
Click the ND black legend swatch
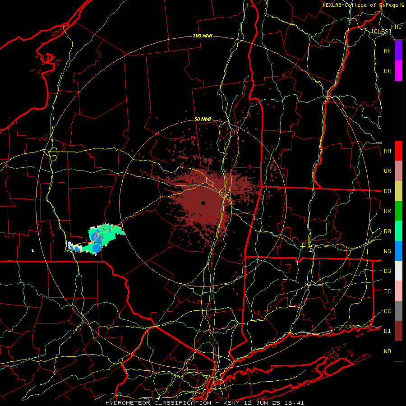click(x=398, y=351)
